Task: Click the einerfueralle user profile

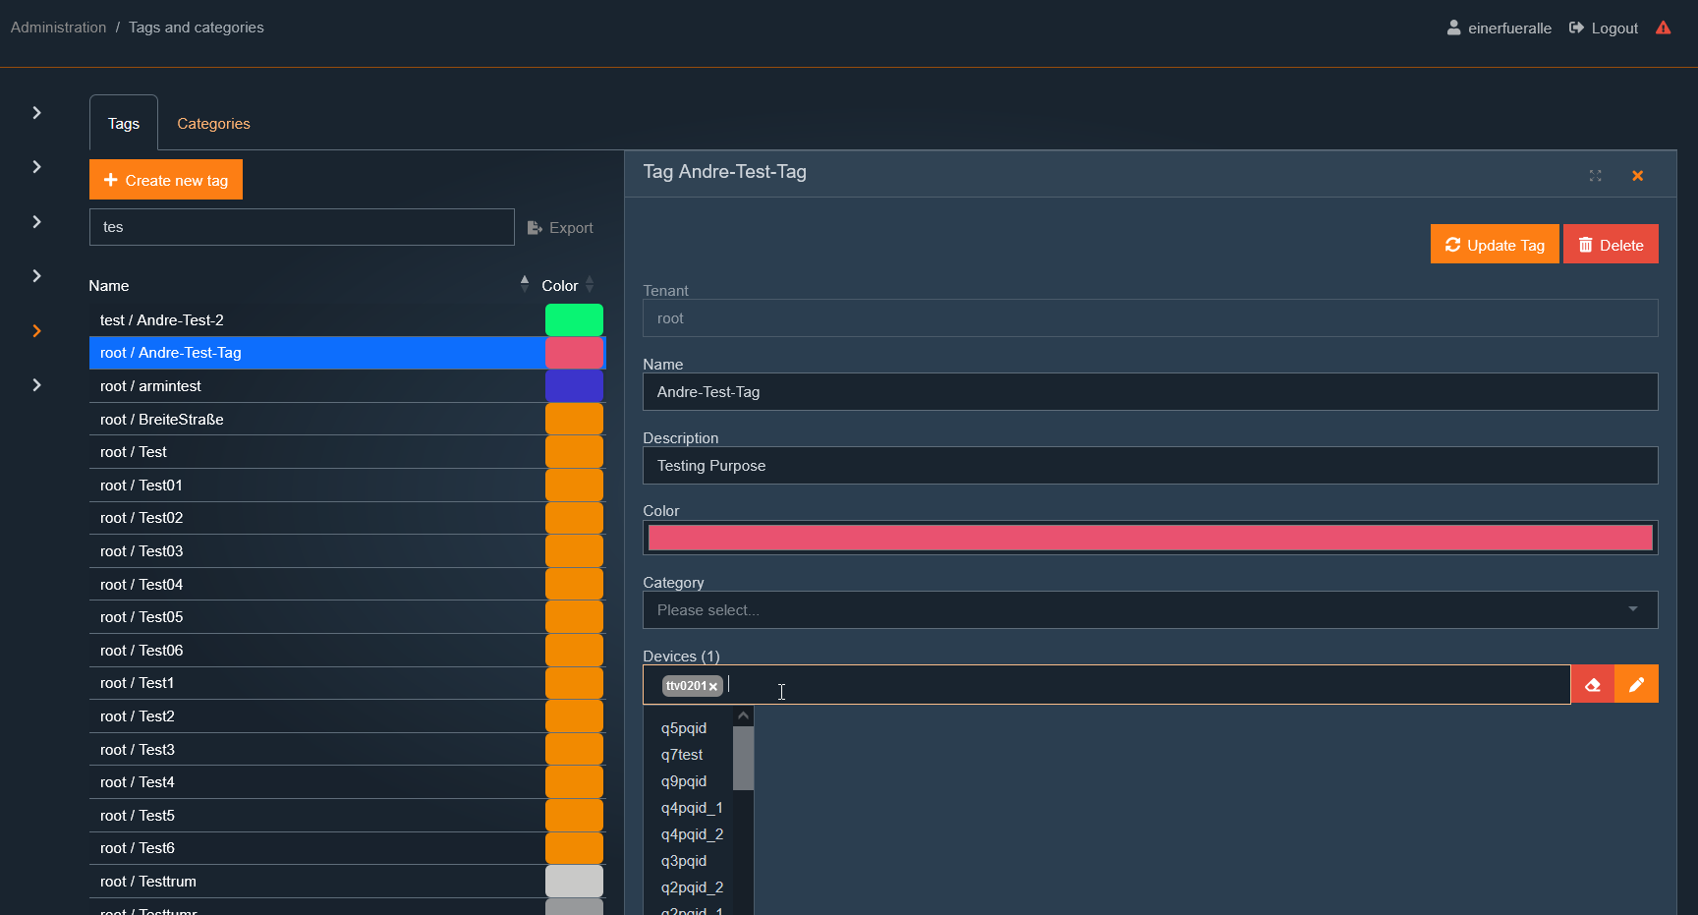Action: (x=1499, y=29)
